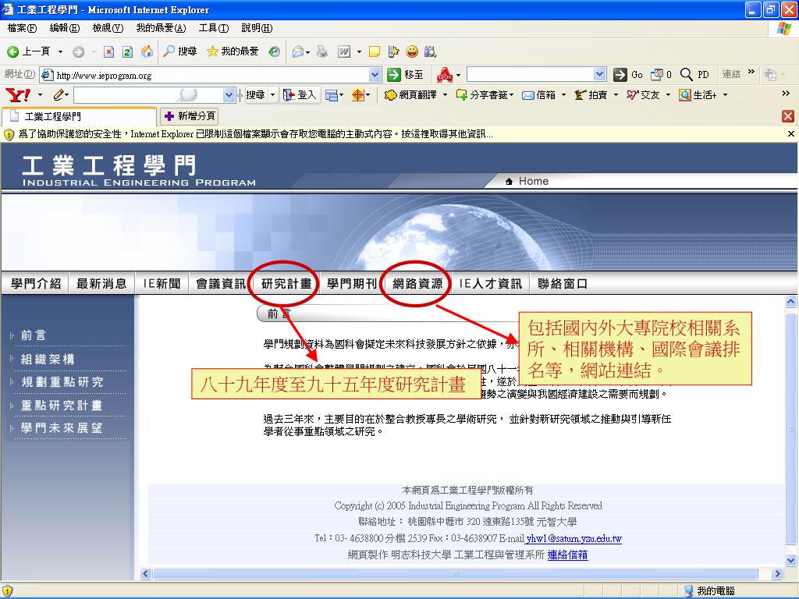Click the yellow note Discuss icon
This screenshot has height=599, width=799.
click(375, 51)
